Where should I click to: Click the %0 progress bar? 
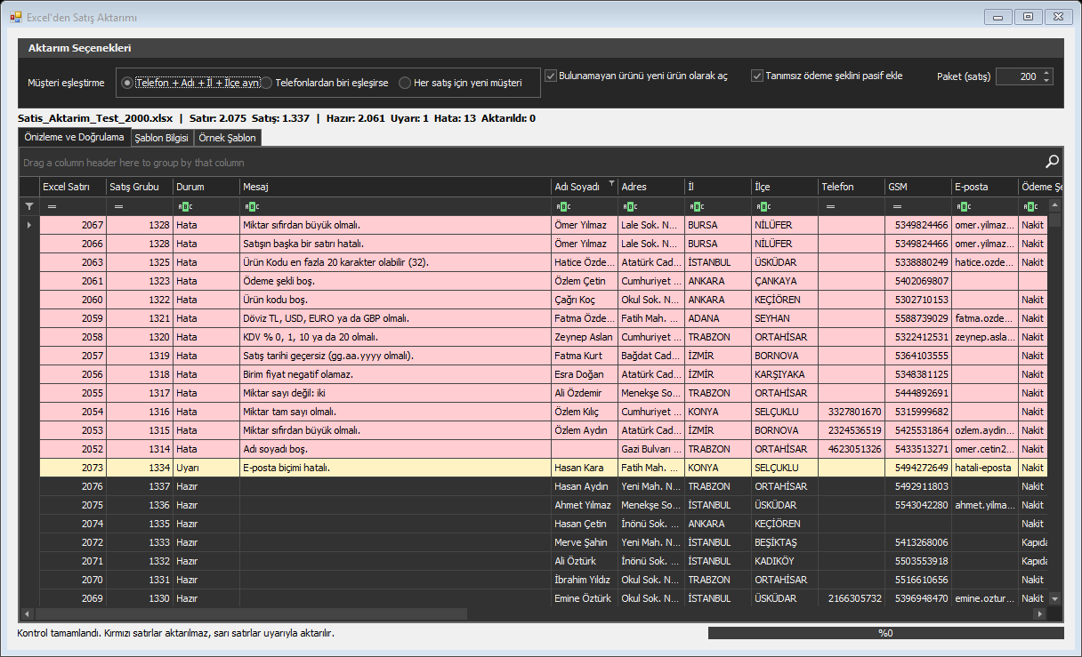[x=885, y=633]
